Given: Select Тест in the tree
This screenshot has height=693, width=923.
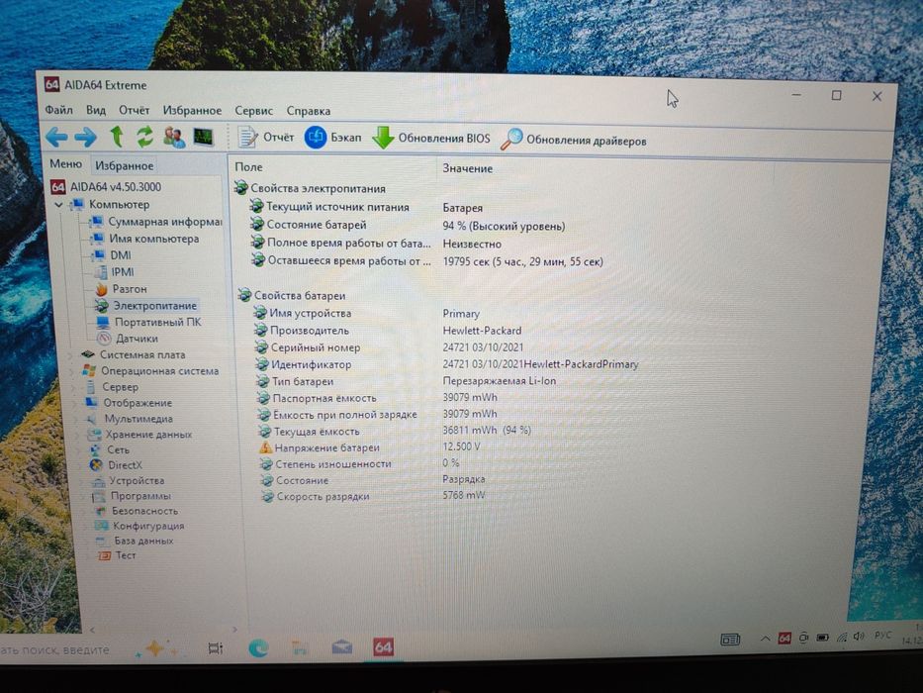Looking at the screenshot, I should (x=117, y=555).
